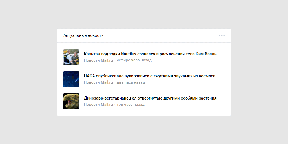Click Новости Mail.ru under the dinosaur story
This screenshot has height=144, width=288.
pyautogui.click(x=98, y=105)
